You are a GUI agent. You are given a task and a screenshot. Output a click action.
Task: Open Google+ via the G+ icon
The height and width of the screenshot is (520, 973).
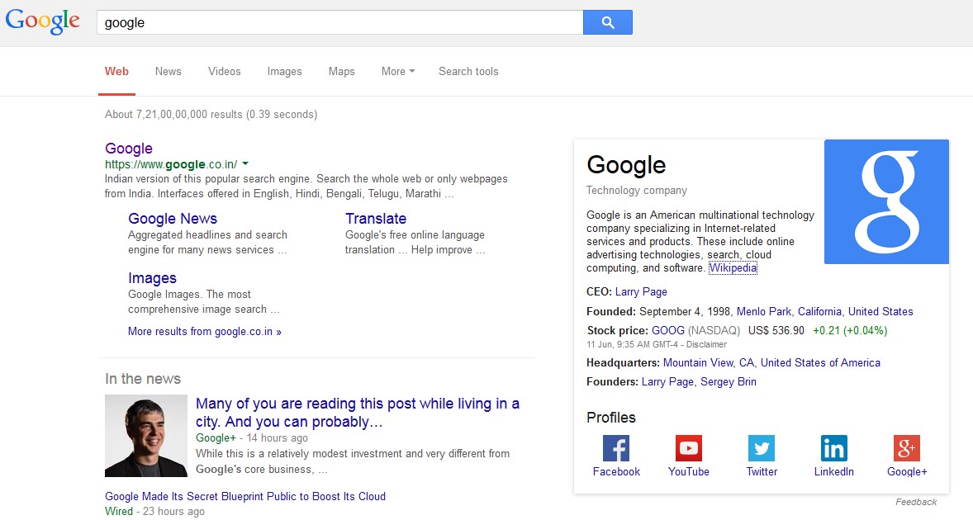(906, 448)
